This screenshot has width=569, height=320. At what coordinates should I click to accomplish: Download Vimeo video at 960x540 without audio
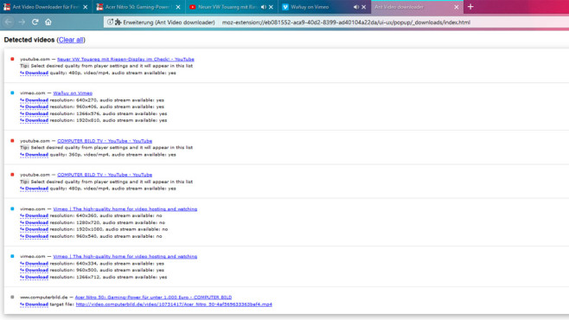coord(34,236)
